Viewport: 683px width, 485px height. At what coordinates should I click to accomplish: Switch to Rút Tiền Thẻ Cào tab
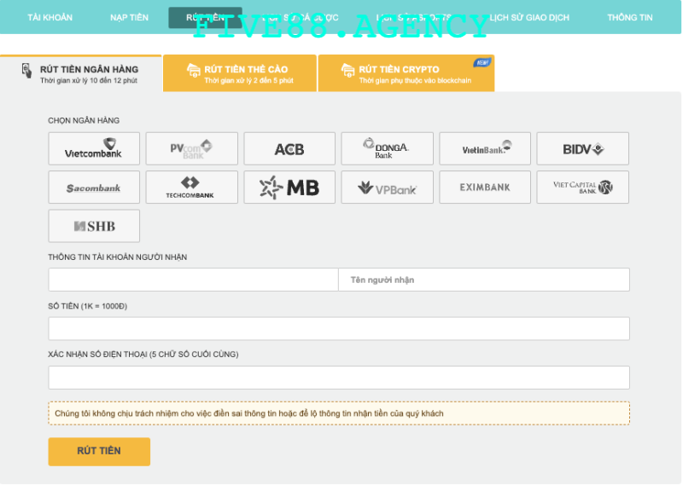tap(240, 73)
